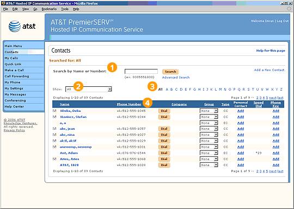The height and width of the screenshot is (209, 294).
Task: Open Group dropdown for abc, nina
Action: pos(209,135)
